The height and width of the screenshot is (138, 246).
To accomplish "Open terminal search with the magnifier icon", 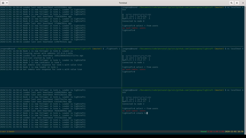I will 231,3.
